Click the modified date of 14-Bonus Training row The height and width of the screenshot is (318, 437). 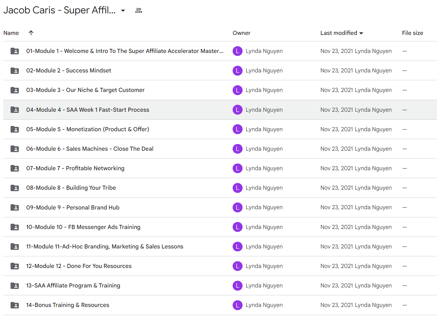pos(337,305)
